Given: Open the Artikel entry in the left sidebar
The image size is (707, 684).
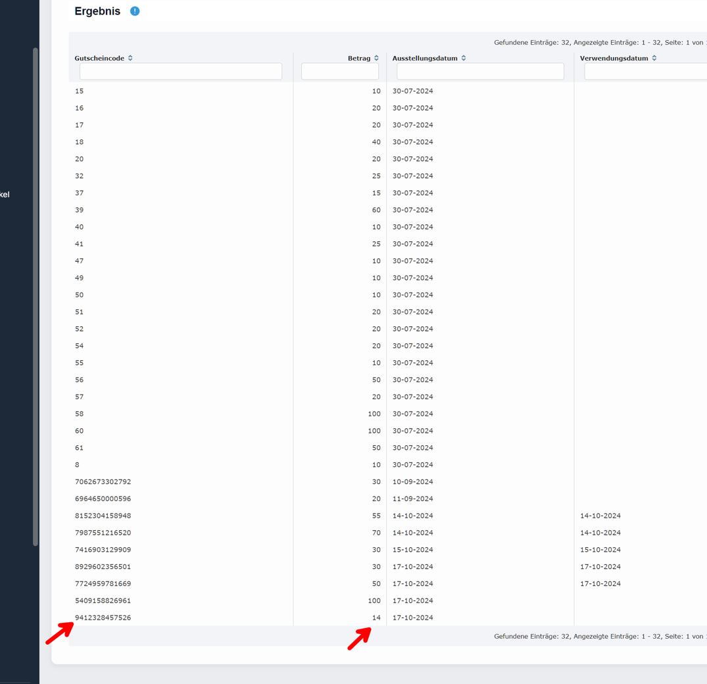Looking at the screenshot, I should click(5, 194).
